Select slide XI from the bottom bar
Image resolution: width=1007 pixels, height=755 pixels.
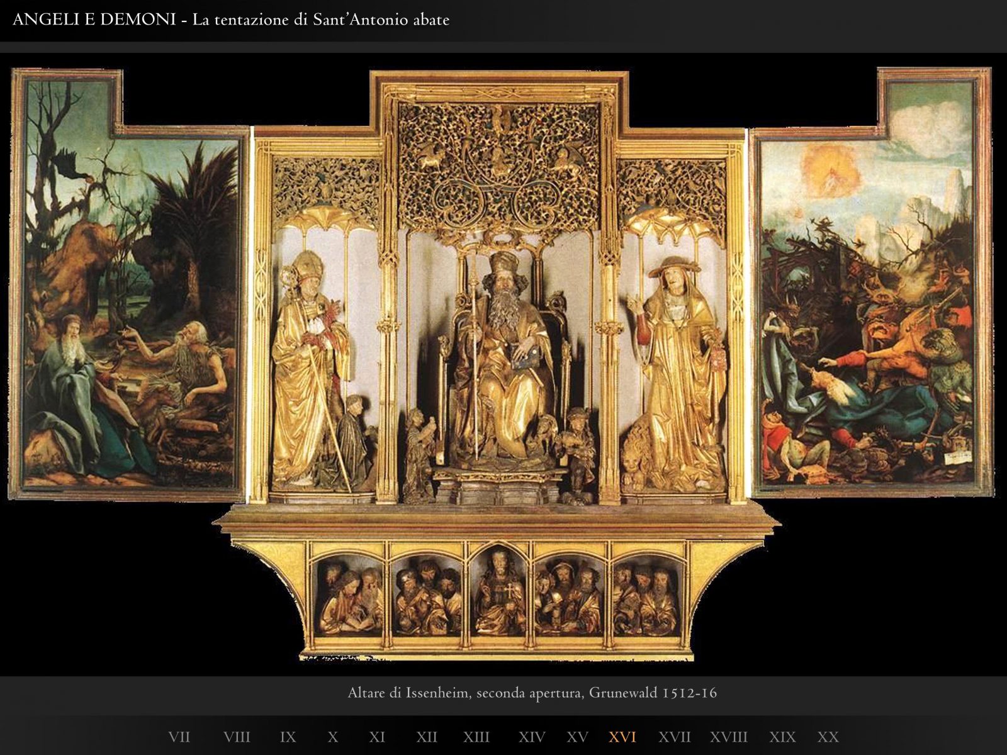click(x=377, y=737)
